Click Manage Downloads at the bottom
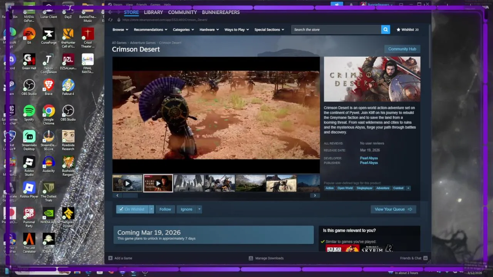Viewport: 493px width, 277px height. point(266,258)
